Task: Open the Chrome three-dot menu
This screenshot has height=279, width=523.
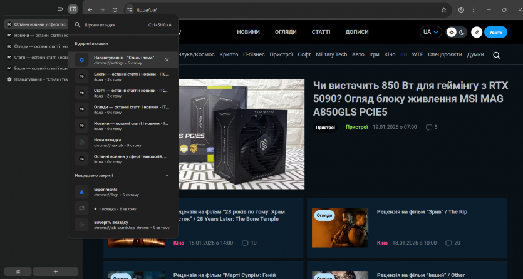Action: (474, 10)
